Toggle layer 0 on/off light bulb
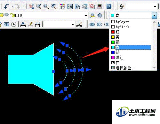This screenshot has height=124, width=160. point(2,15)
